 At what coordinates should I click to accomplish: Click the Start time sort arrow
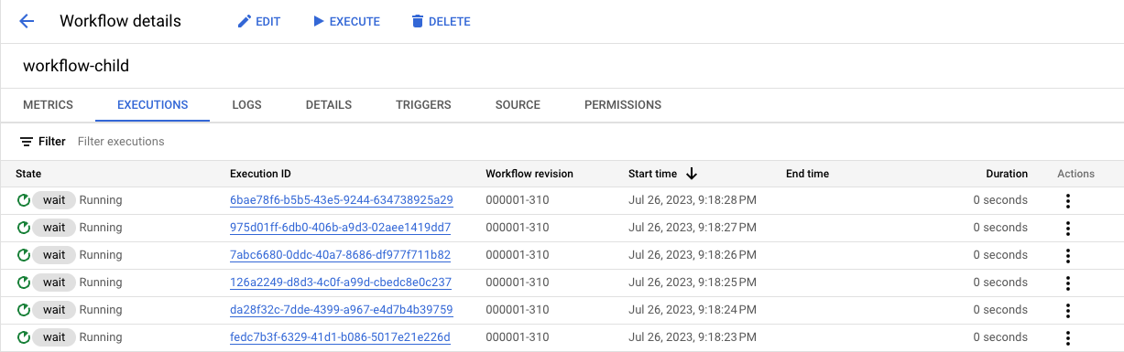click(692, 174)
